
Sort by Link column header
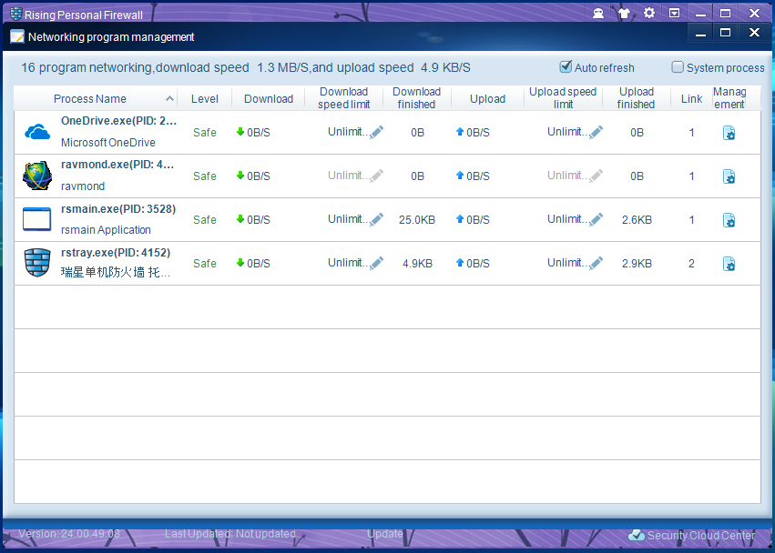(x=691, y=99)
